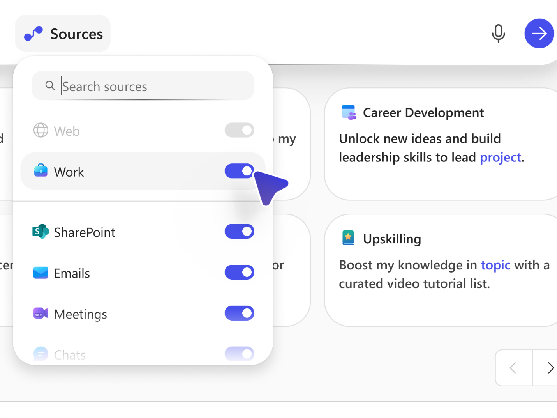Click the Career Development card icon
557x418 pixels.
click(x=349, y=112)
